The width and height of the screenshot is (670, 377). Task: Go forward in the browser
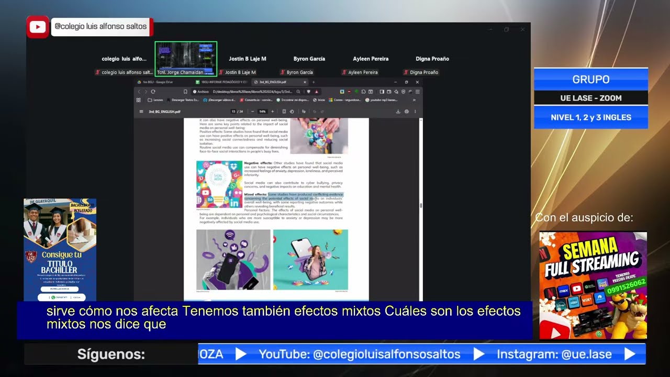click(x=146, y=92)
